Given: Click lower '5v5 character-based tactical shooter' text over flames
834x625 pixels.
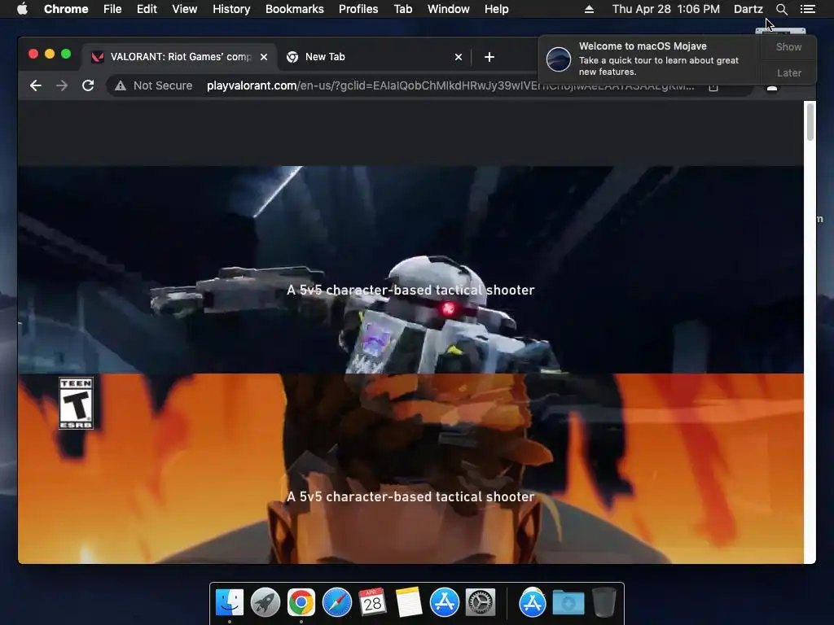Looking at the screenshot, I should (x=410, y=496).
